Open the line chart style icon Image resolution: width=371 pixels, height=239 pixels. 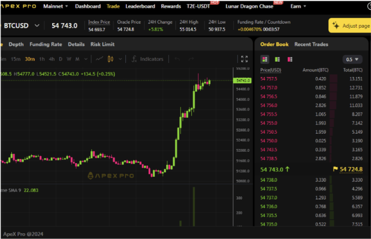99,59
